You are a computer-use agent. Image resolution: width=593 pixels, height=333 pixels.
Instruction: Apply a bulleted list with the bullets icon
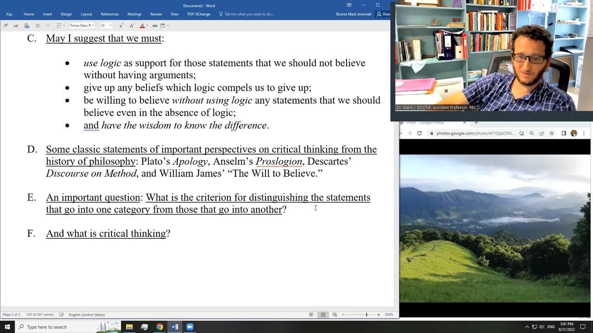[59, 25]
